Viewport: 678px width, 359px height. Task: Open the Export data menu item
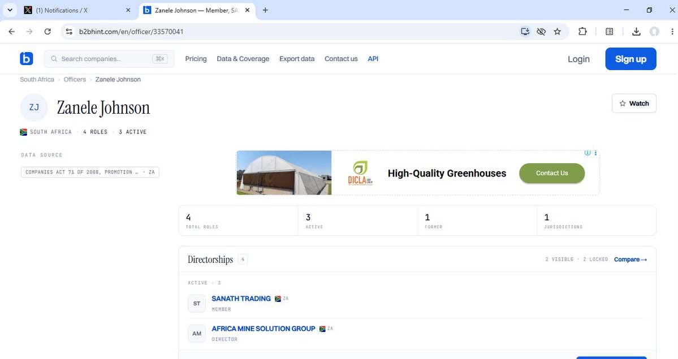click(297, 59)
